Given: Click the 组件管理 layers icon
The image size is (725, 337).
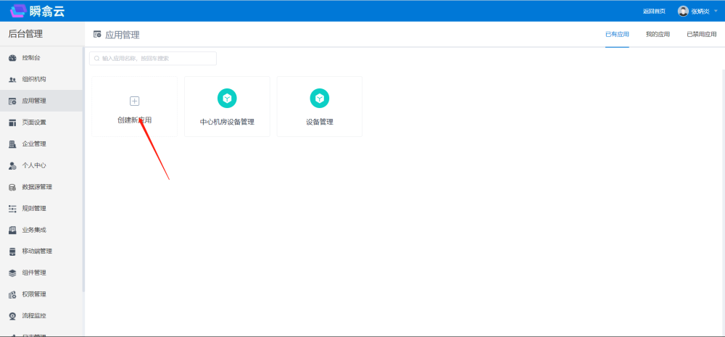Looking at the screenshot, I should click(12, 273).
